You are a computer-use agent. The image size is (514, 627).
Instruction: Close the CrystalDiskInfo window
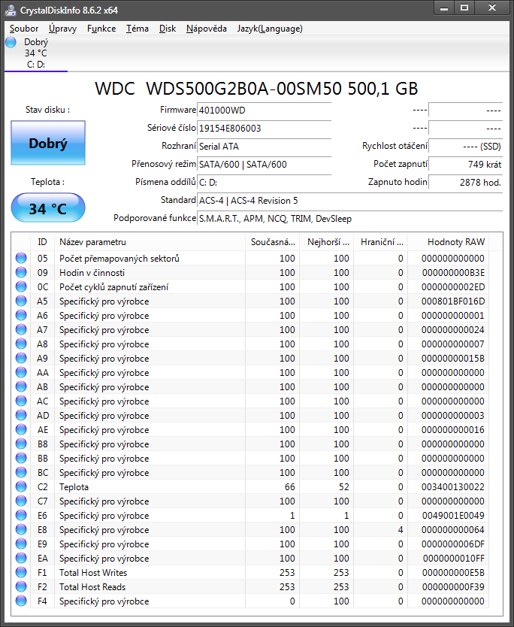492,8
